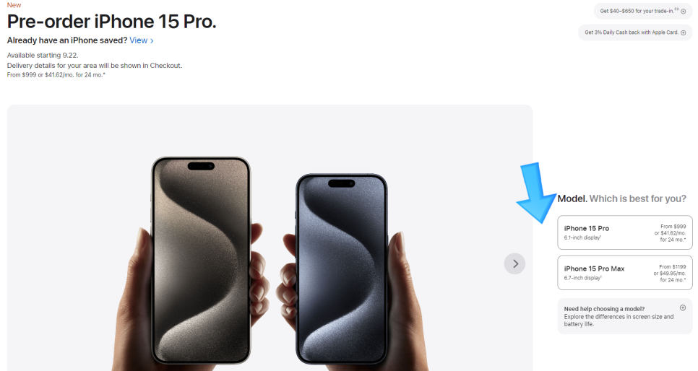Image resolution: width=698 pixels, height=371 pixels.
Task: Click the chevron next to View
Action: coord(152,41)
